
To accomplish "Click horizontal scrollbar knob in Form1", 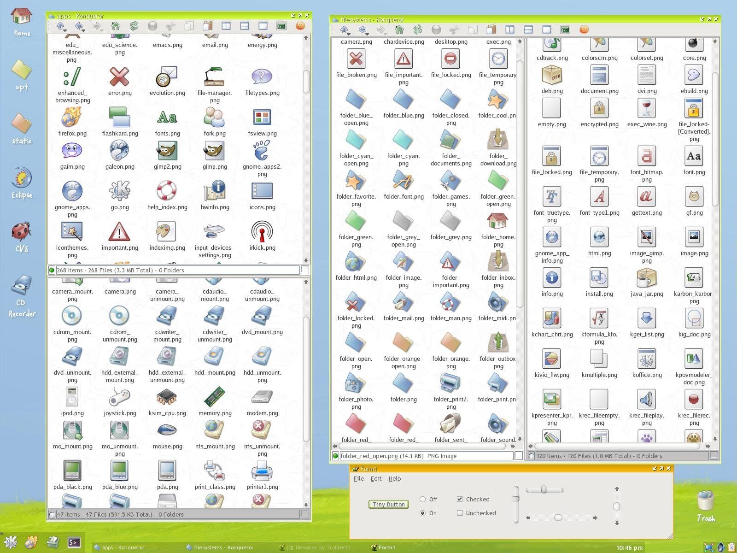I will (558, 518).
